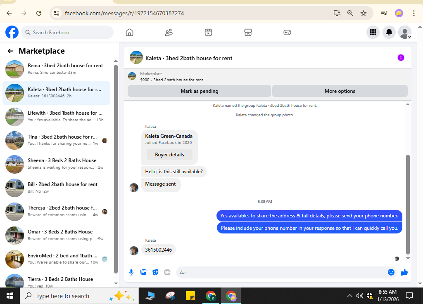Image resolution: width=423 pixels, height=304 pixels.
Task: Click the 'Message sent' bubble
Action: pyautogui.click(x=161, y=184)
